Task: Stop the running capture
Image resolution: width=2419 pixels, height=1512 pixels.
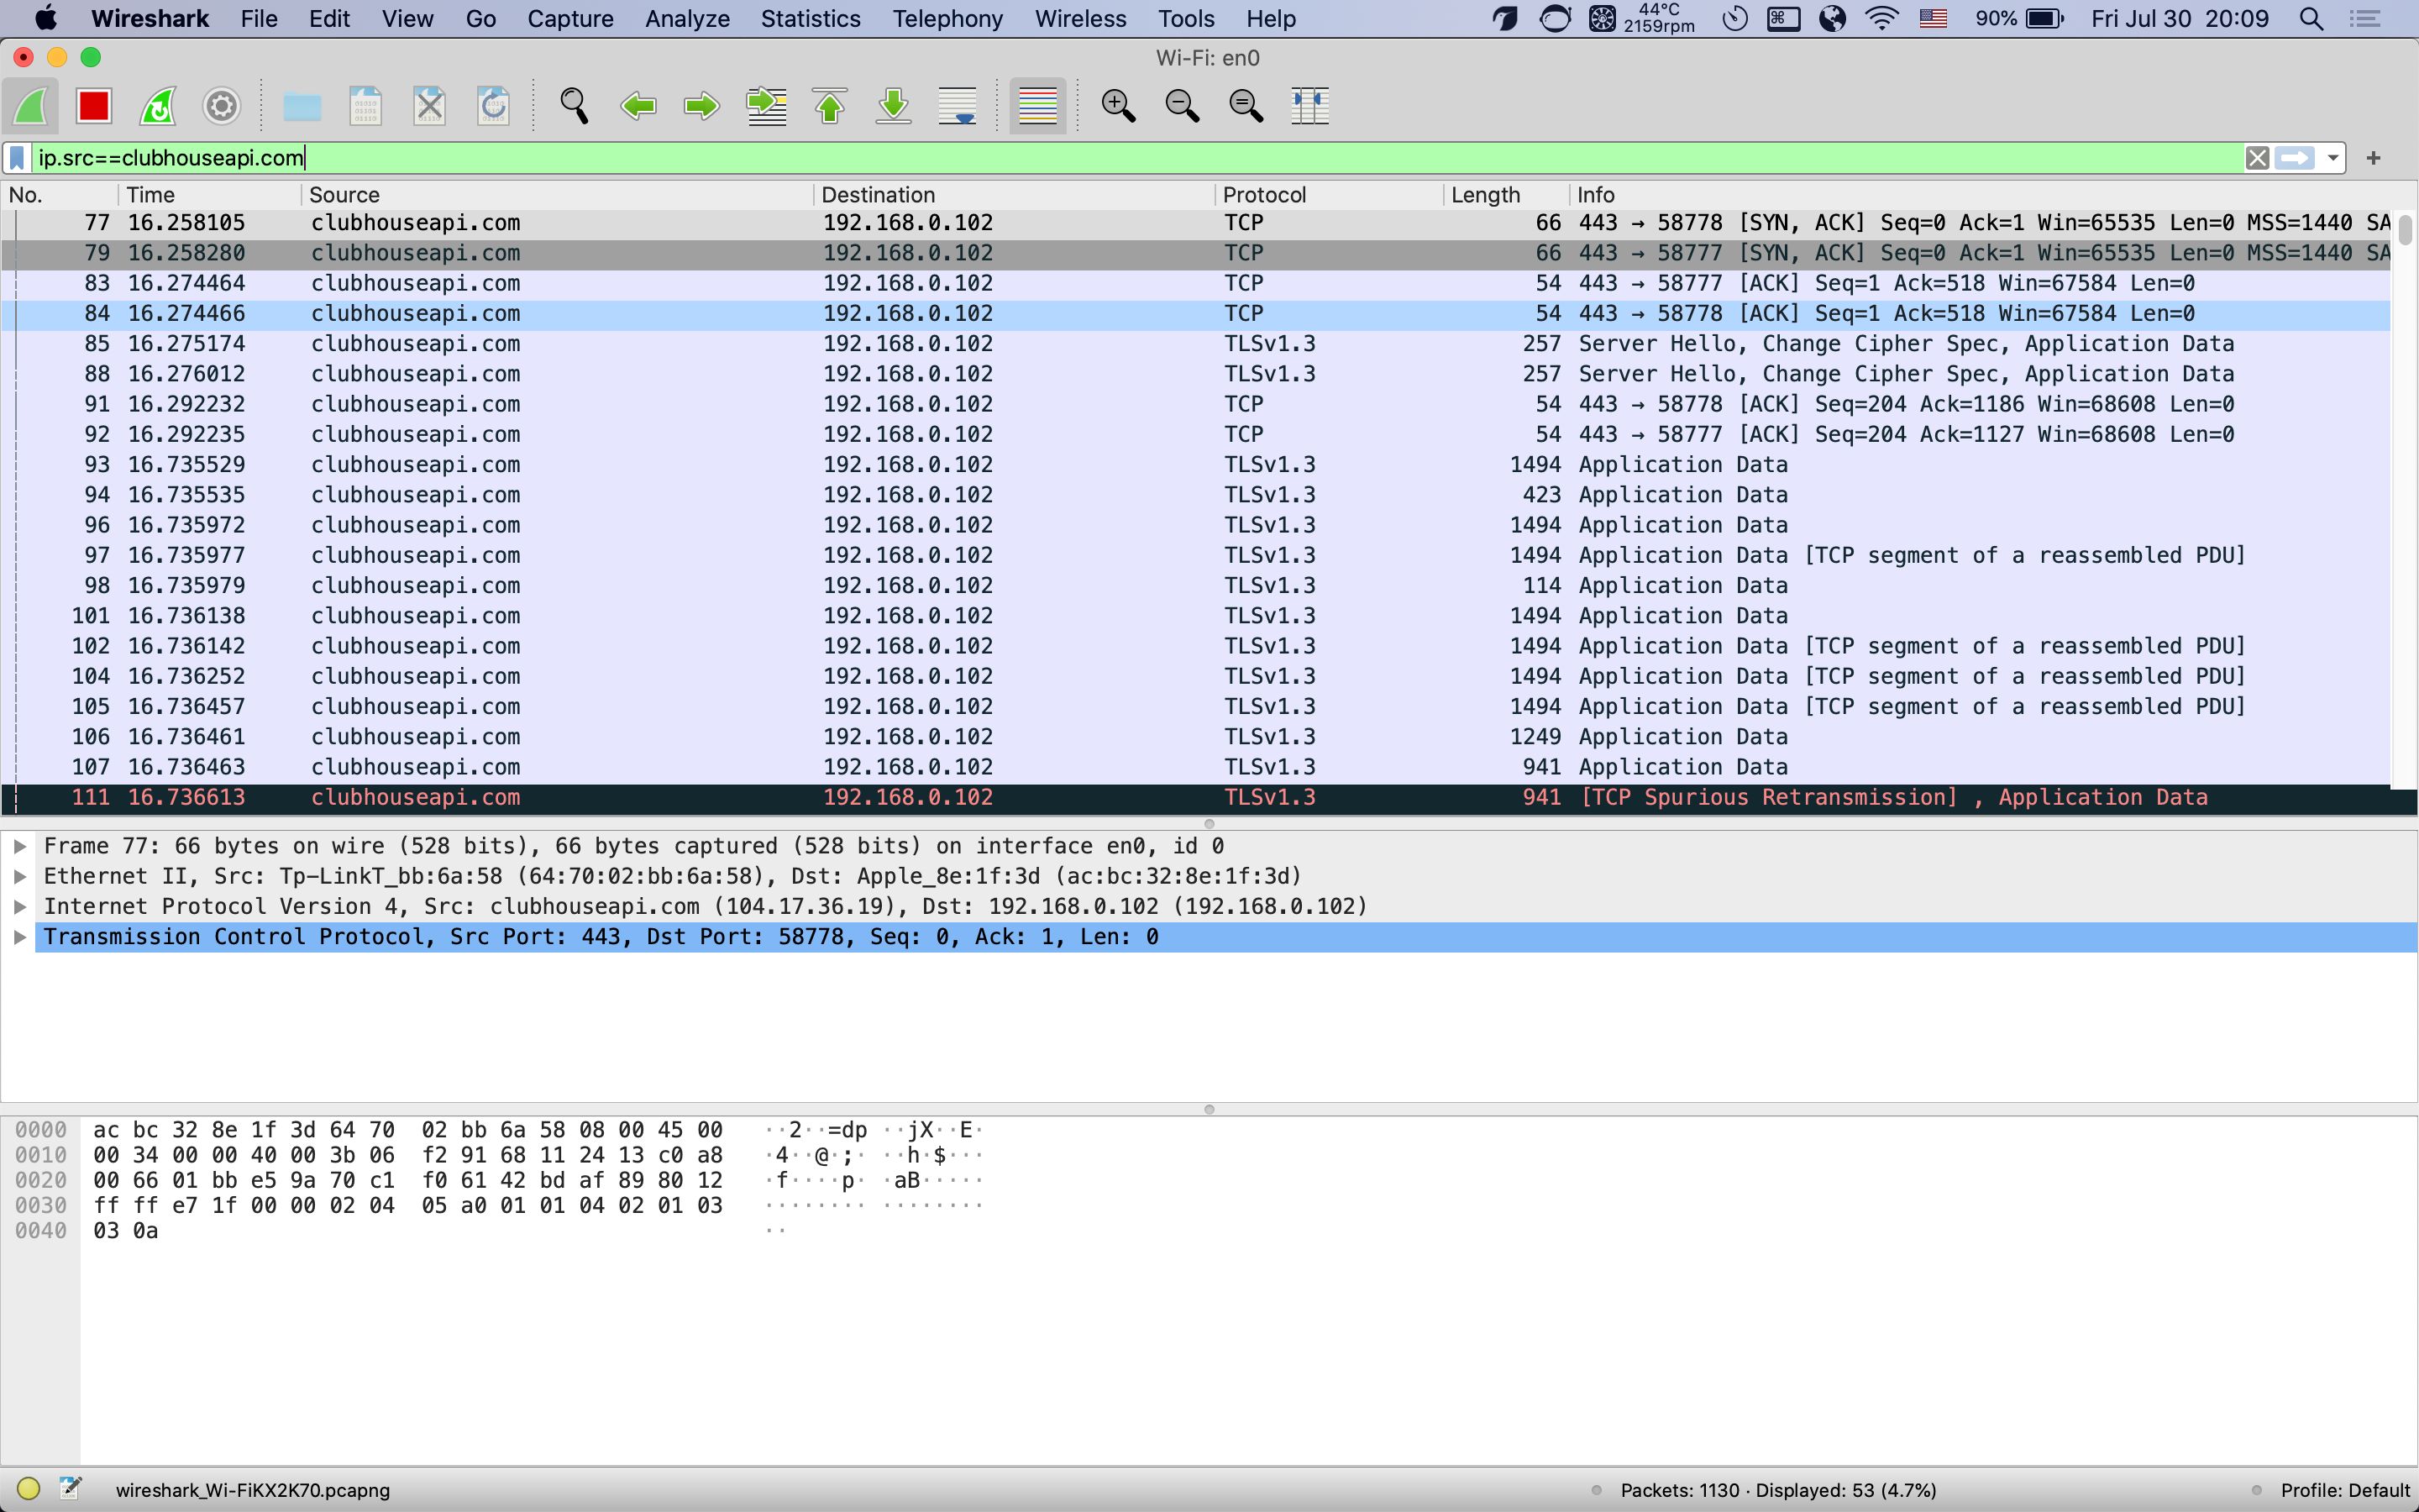Action: (x=93, y=105)
